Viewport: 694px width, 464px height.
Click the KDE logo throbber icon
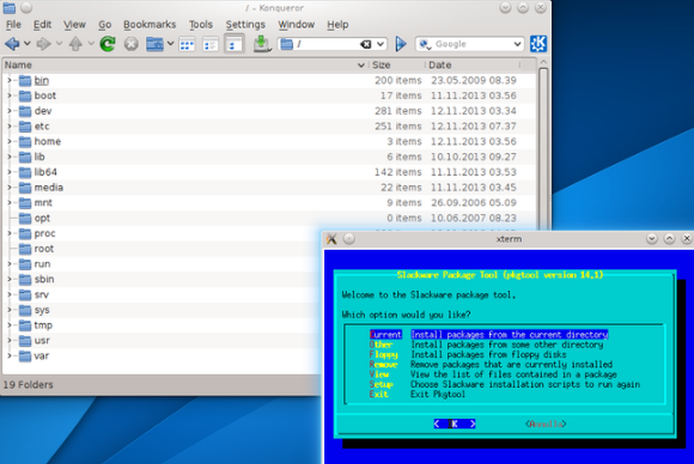click(539, 44)
